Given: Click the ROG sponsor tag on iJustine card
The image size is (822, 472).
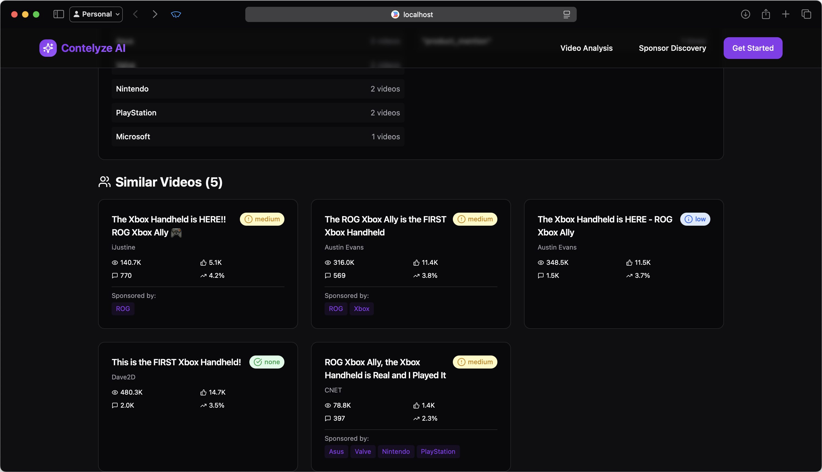Looking at the screenshot, I should (123, 309).
